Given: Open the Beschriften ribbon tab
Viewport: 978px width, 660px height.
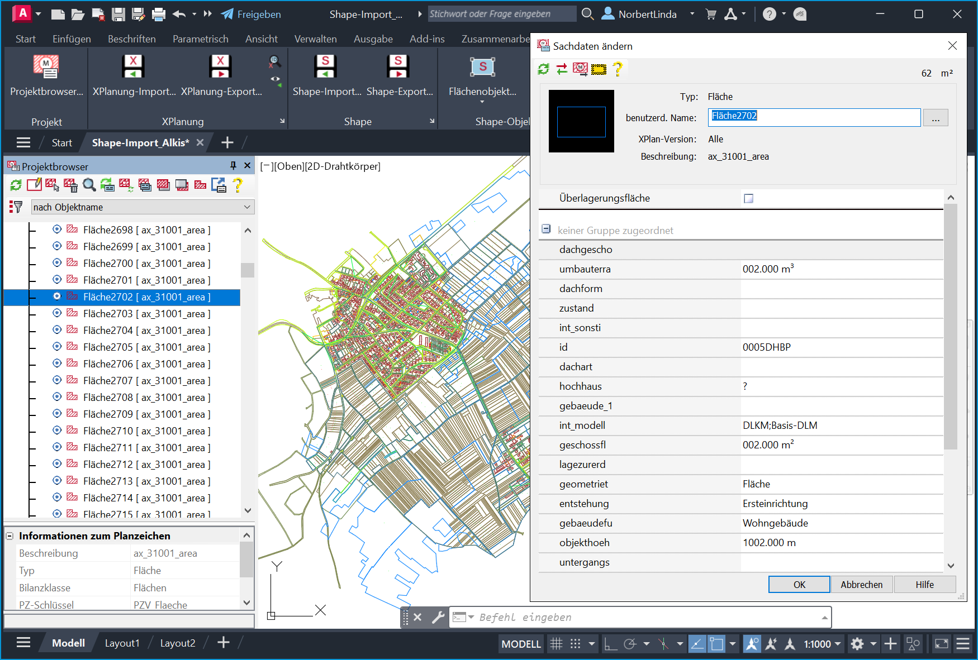Looking at the screenshot, I should (x=131, y=39).
